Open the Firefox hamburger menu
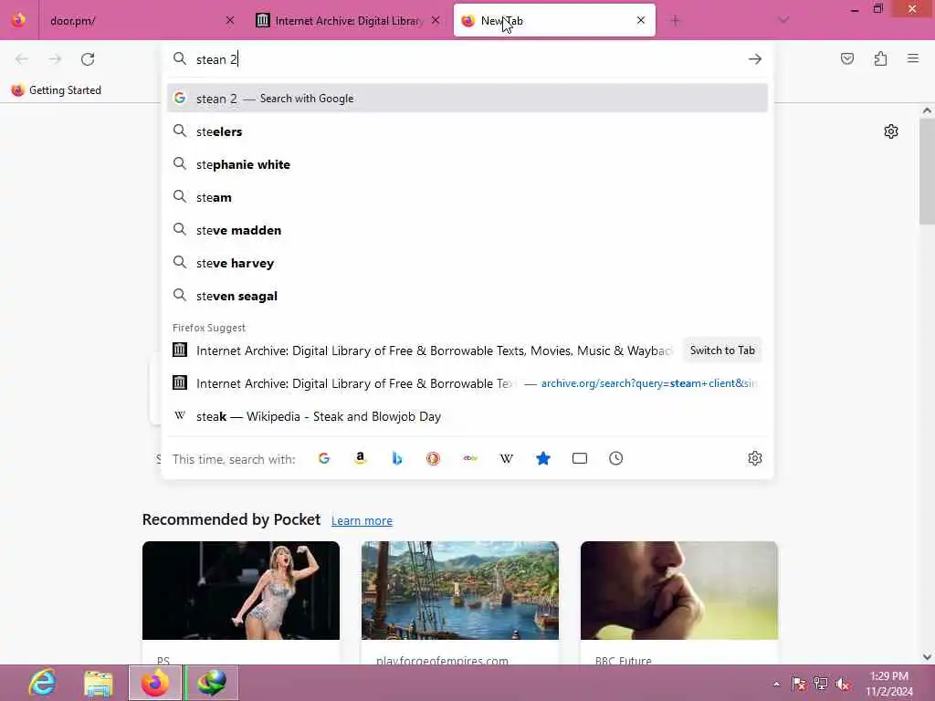 [x=913, y=58]
